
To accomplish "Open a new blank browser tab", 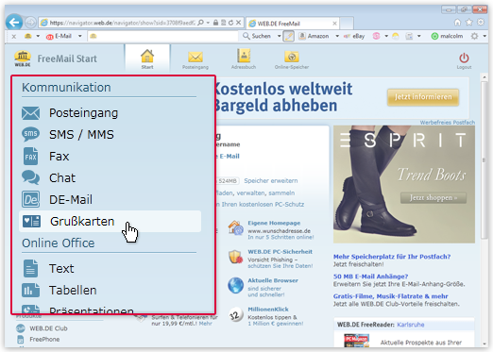I will pyautogui.click(x=347, y=24).
